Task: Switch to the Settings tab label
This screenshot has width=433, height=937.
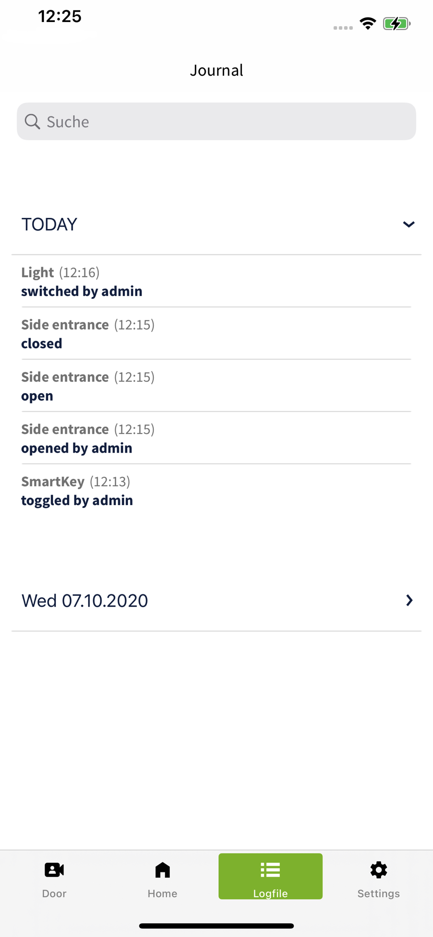Action: (379, 893)
